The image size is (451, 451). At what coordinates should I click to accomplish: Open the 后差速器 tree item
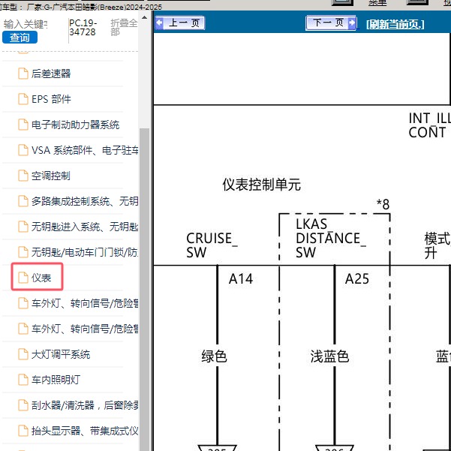click(51, 74)
